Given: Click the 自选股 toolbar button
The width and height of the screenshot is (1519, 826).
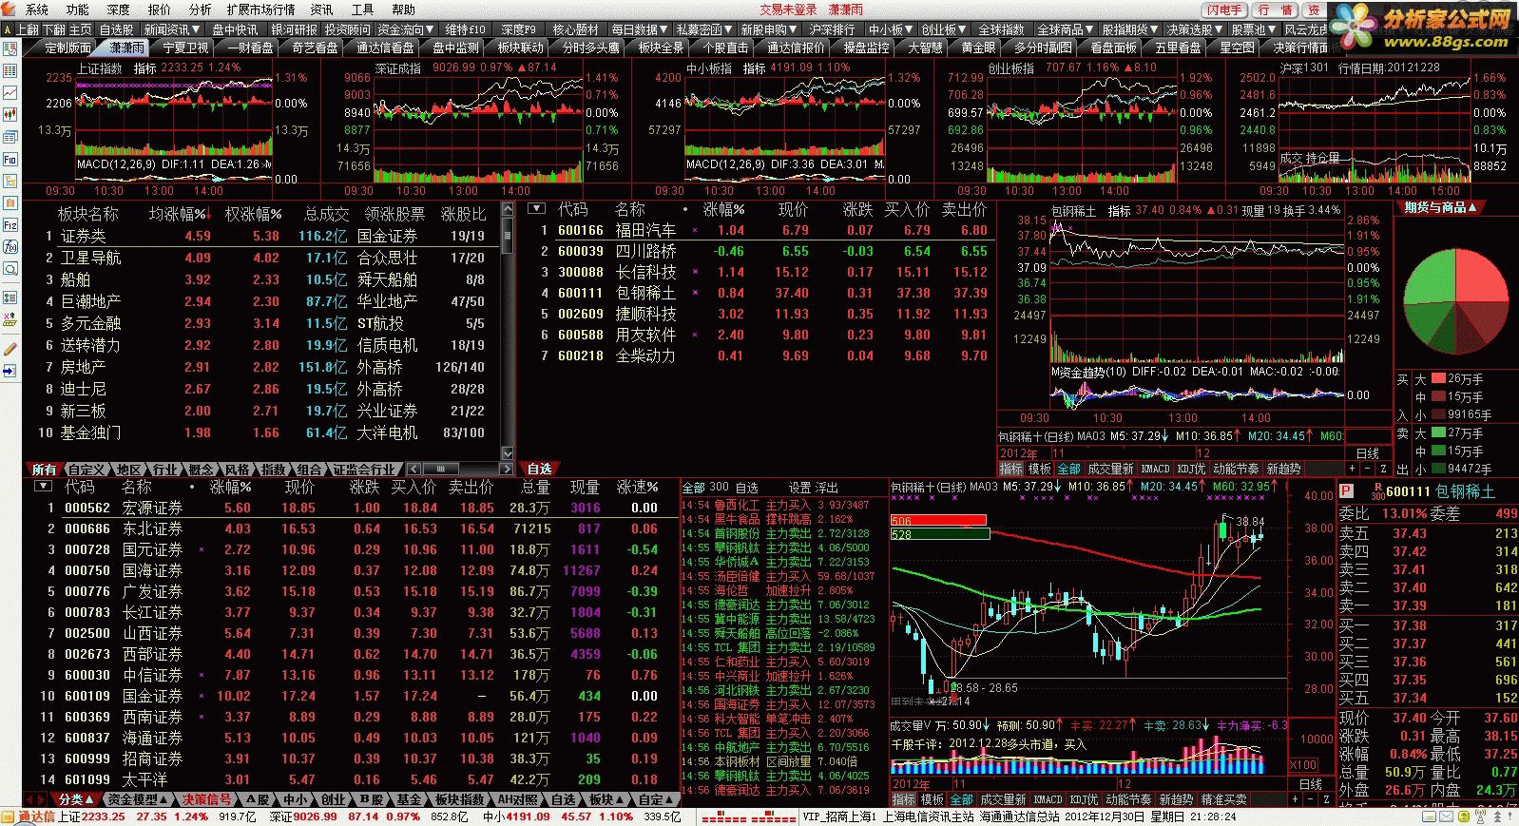Looking at the screenshot, I should click(x=117, y=29).
